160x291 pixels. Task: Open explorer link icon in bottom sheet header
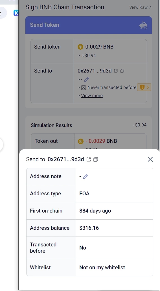(x=89, y=159)
